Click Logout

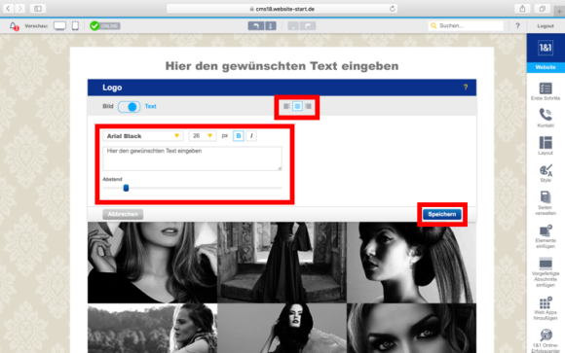pyautogui.click(x=546, y=26)
